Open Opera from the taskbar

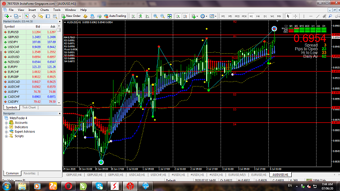pos(68,186)
